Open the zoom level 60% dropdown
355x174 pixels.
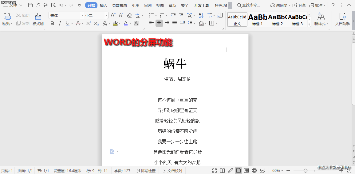(278, 171)
